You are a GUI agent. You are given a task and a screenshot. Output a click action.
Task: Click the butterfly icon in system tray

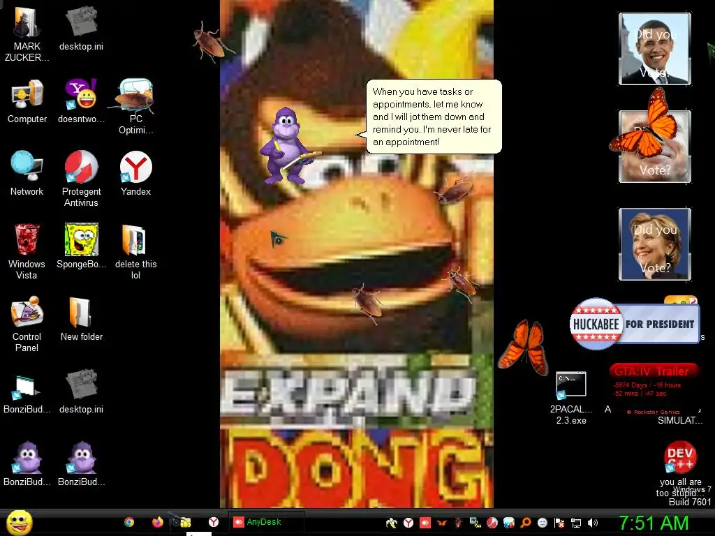point(441,523)
